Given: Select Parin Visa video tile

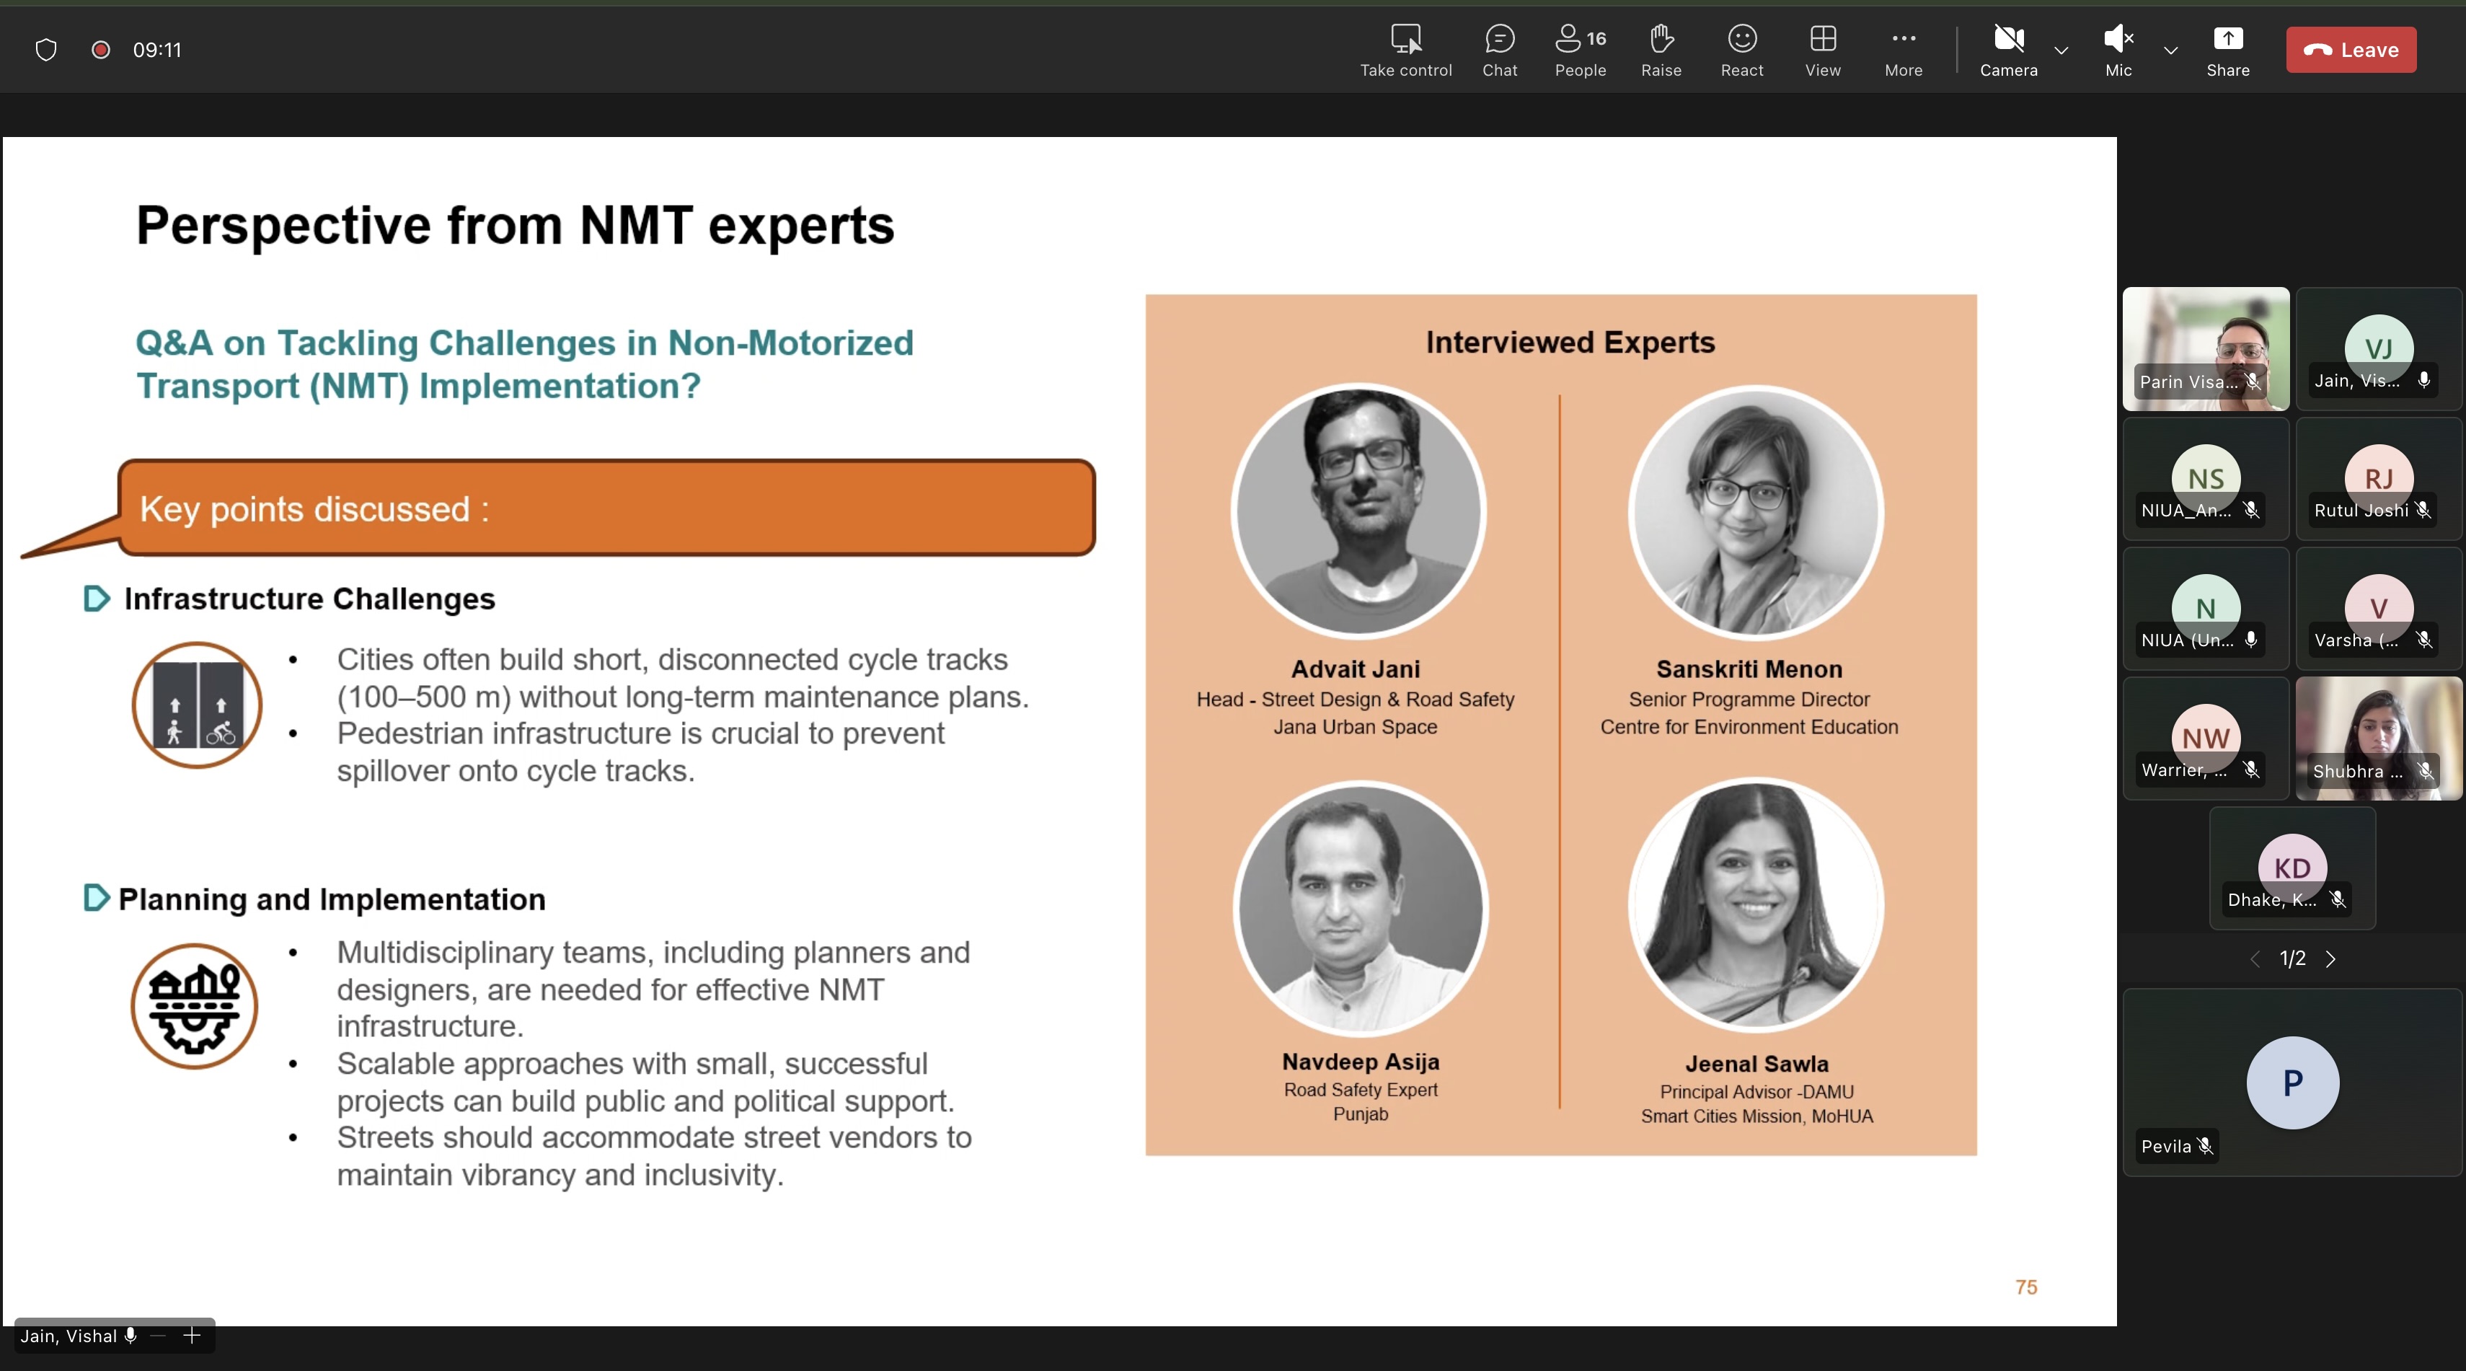Looking at the screenshot, I should coord(2206,350).
